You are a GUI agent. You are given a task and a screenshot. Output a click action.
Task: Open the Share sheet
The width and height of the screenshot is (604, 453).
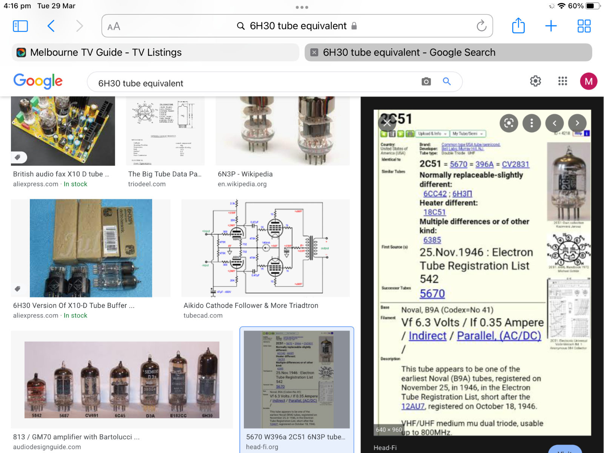[518, 26]
